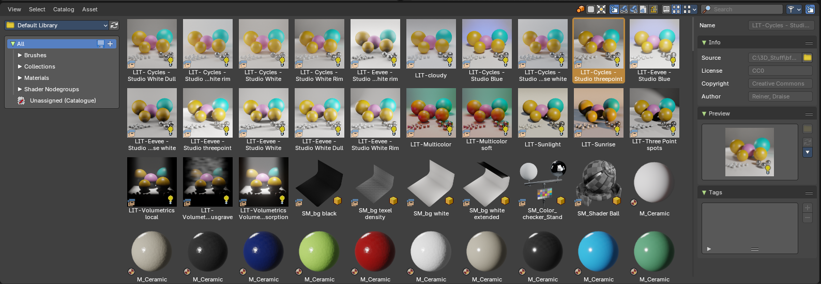
Task: Click the asset Search field
Action: point(742,9)
